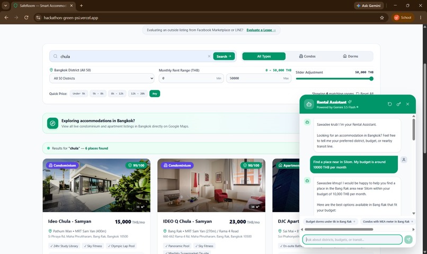Image resolution: width=427 pixels, height=254 pixels.
Task: Choose Under 5k quick price
Action: pos(79,93)
